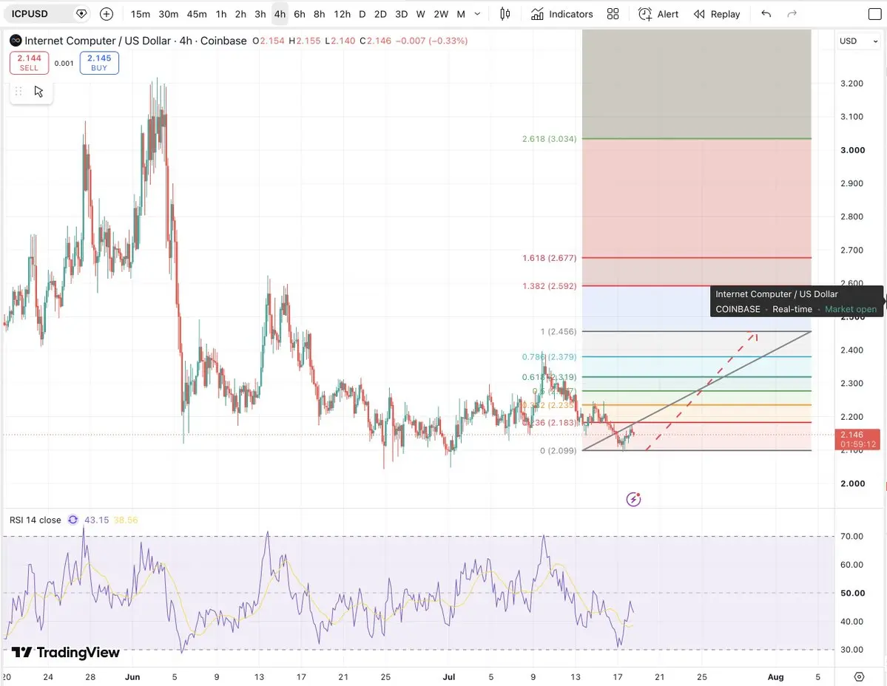Click the 70.00 RSI axis label
The width and height of the screenshot is (887, 686).
[x=852, y=536]
